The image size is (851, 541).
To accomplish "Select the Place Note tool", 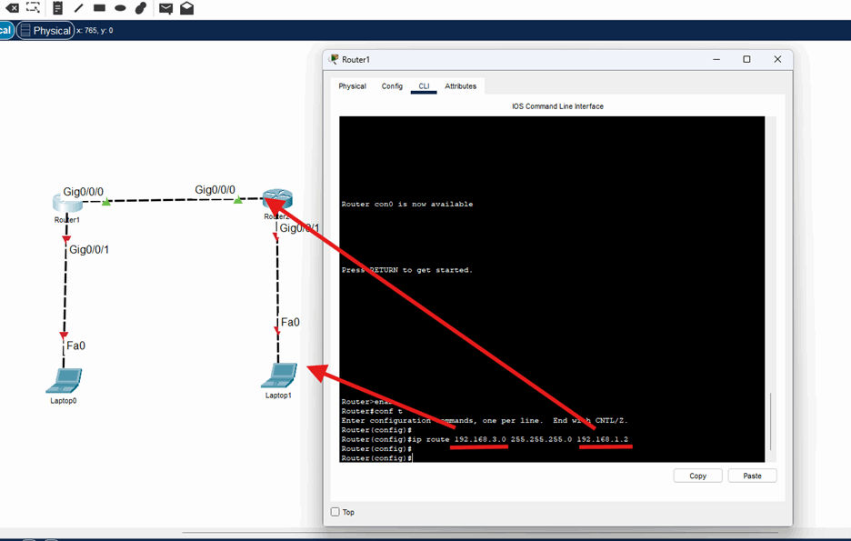I will (57, 8).
